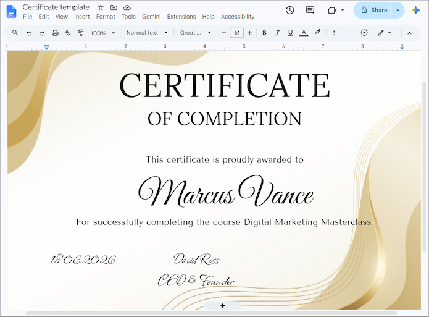Redo the last action
The image size is (429, 317).
tap(42, 33)
